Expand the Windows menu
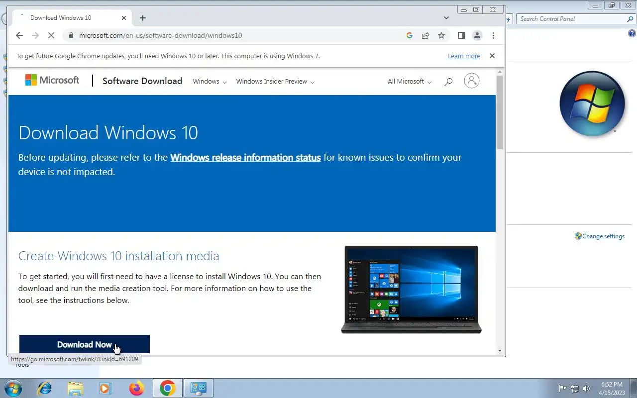This screenshot has height=398, width=637. point(210,82)
